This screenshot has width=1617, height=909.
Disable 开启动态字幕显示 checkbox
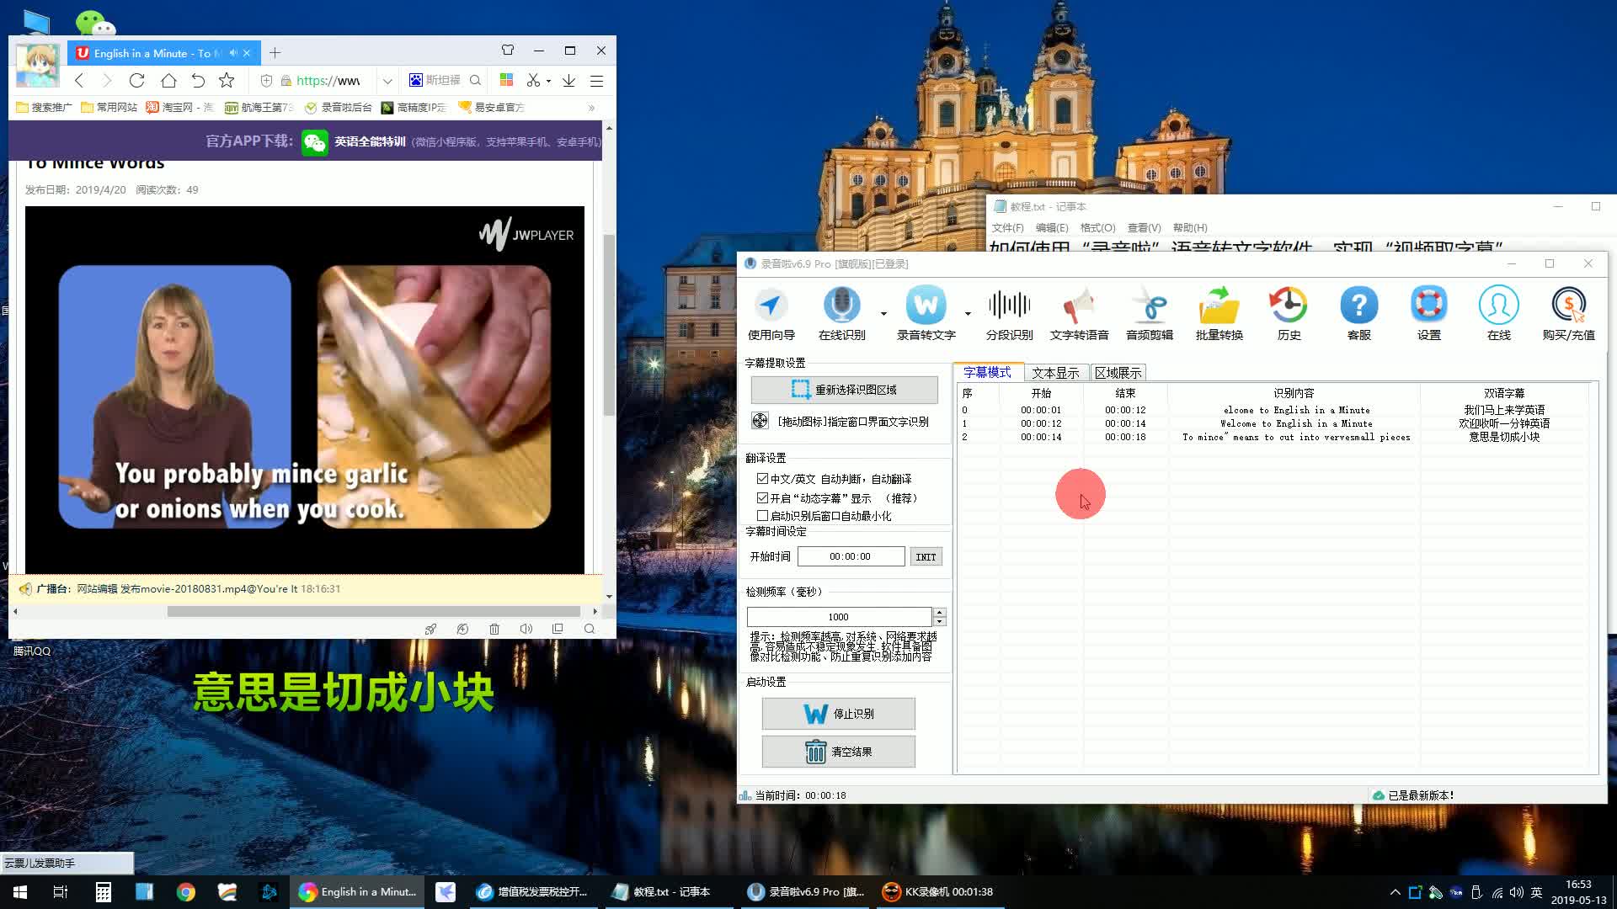(762, 498)
